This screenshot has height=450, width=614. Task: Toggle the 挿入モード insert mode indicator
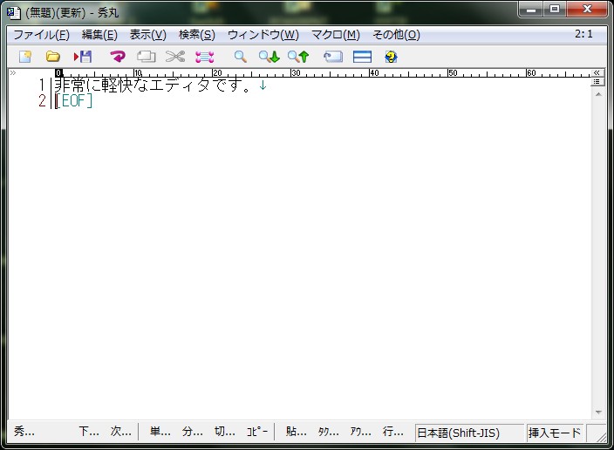click(x=554, y=433)
